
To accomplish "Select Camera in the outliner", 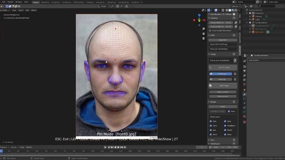I will [258, 16].
